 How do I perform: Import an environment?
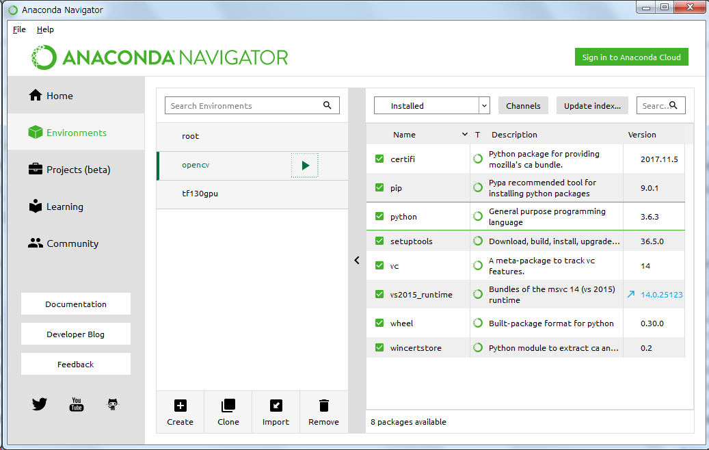(276, 412)
